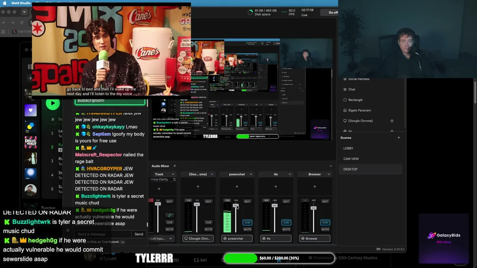The height and width of the screenshot is (268, 477).
Task: Click the Google Chrome layer monitor icon
Action: click(345, 121)
